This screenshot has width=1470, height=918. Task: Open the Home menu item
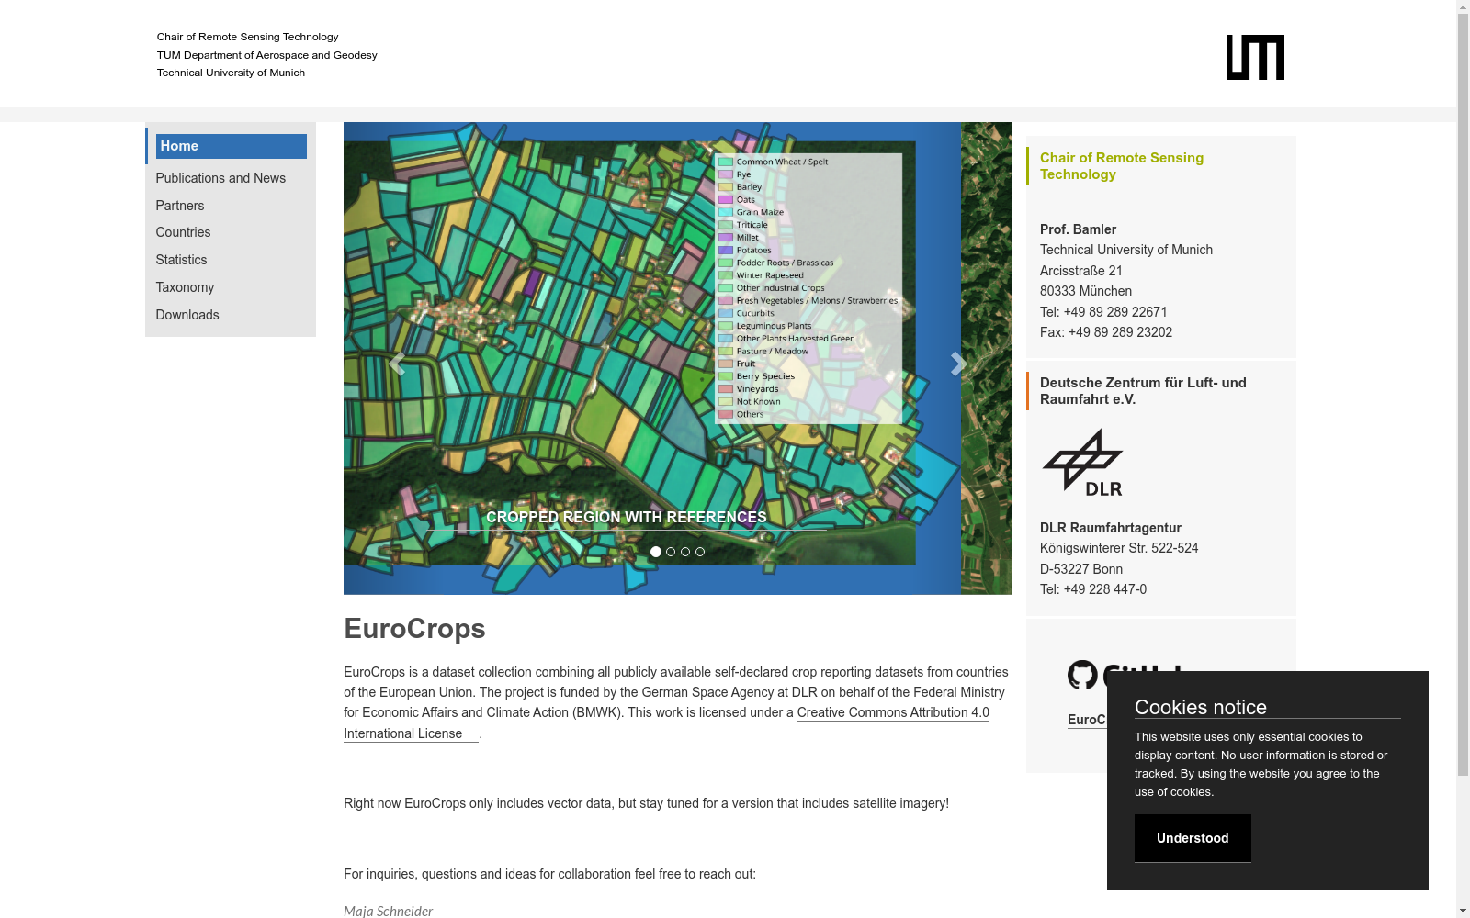231,146
